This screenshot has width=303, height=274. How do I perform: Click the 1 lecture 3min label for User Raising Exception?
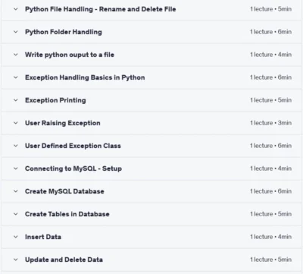[x=270, y=123]
